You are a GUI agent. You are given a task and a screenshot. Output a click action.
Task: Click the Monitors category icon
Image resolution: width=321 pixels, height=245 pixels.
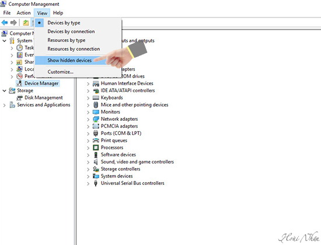click(96, 112)
